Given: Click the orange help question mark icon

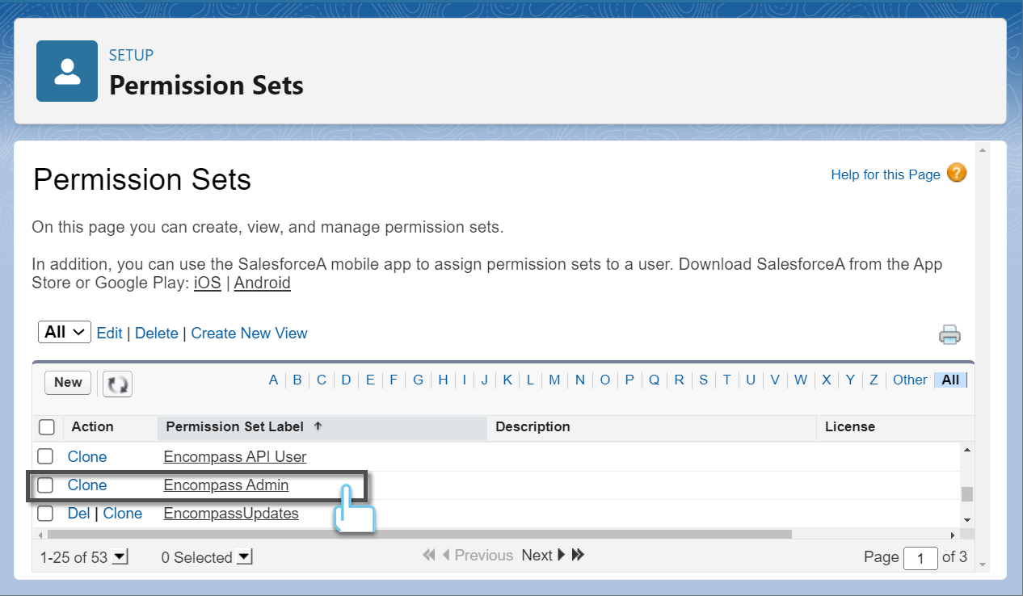Looking at the screenshot, I should (x=957, y=173).
